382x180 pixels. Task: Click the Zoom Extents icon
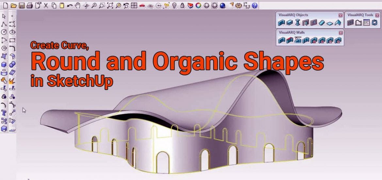[110, 6]
